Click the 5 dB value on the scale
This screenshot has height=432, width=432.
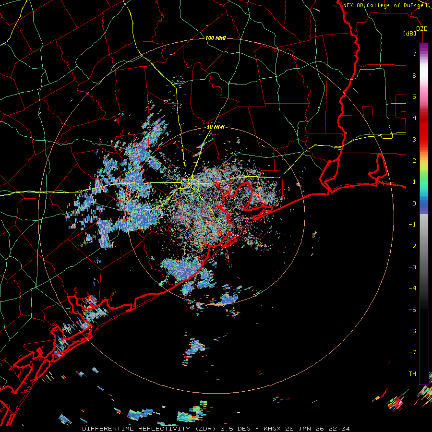pyautogui.click(x=414, y=96)
